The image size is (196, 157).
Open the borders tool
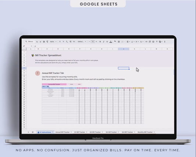pyautogui.click(x=119, y=42)
